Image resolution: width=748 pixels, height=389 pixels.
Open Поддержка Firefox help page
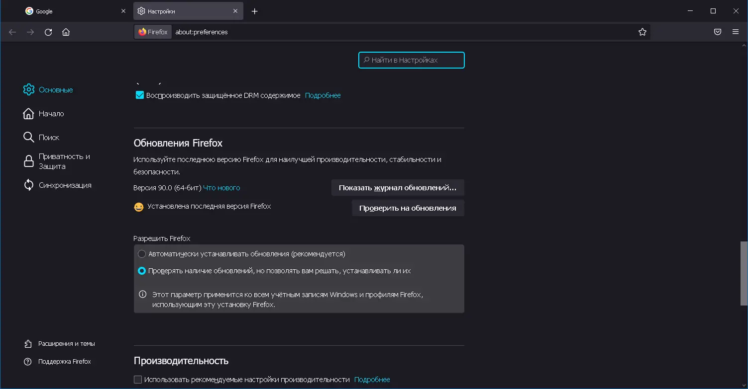pos(64,361)
